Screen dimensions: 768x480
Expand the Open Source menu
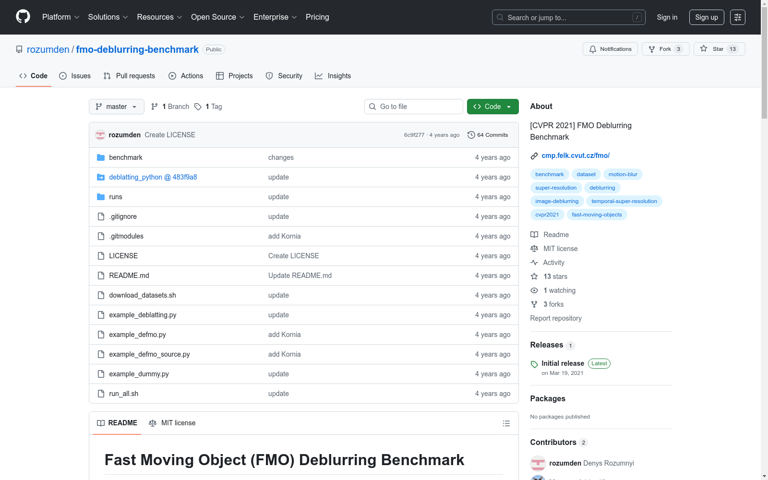click(218, 17)
